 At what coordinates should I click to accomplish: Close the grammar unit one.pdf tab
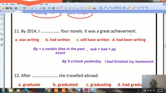(21, 12)
